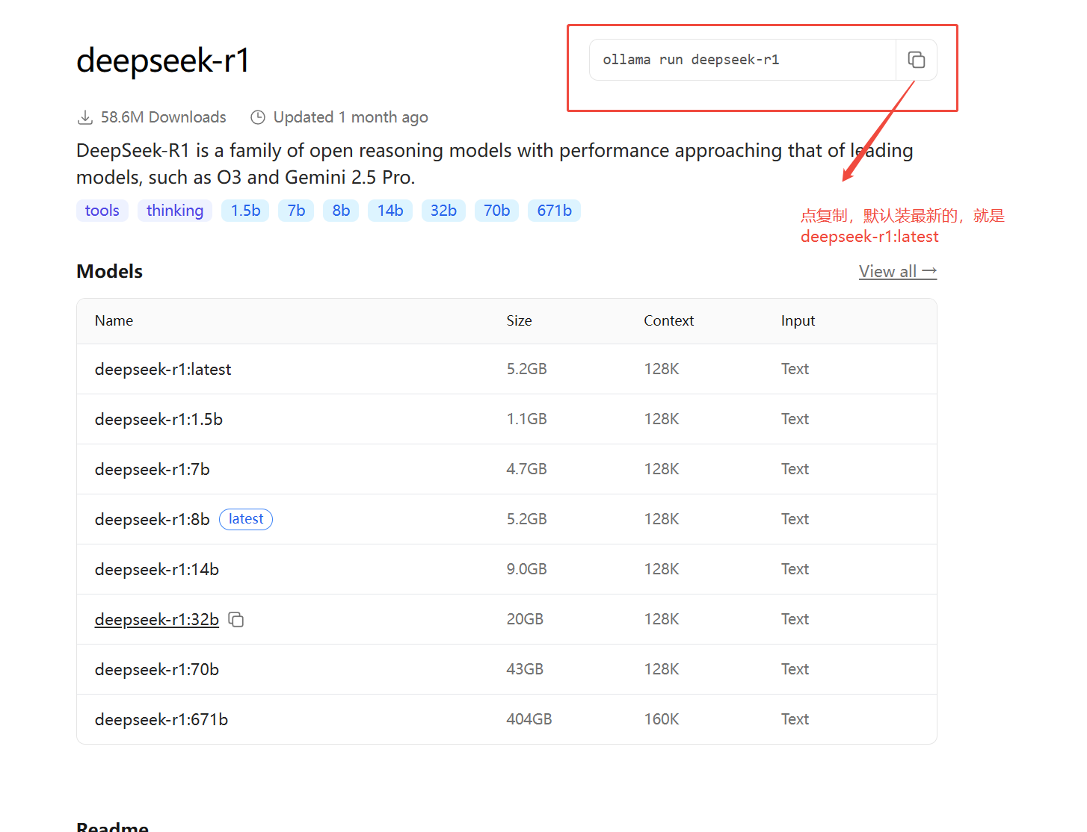1087x832 pixels.
Task: Click the clock icon beside Updated
Action: point(258,117)
